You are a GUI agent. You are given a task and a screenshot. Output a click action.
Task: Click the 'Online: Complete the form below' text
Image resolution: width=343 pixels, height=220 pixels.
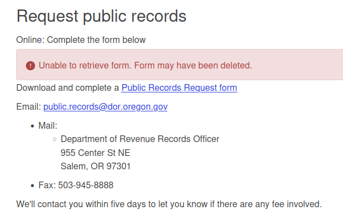pos(81,40)
